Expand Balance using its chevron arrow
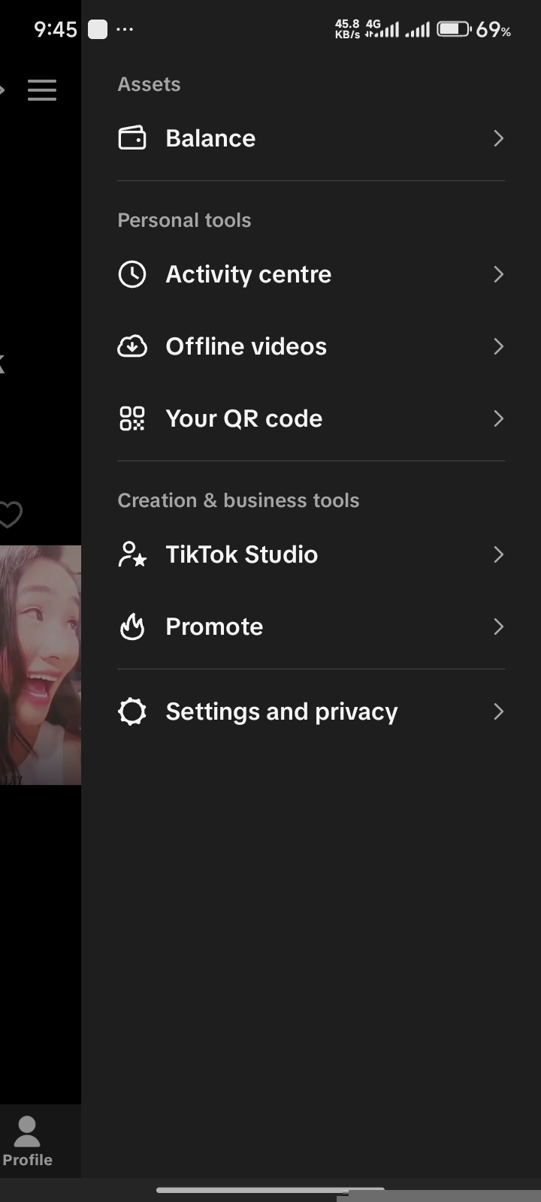Image resolution: width=541 pixels, height=1202 pixels. point(498,138)
